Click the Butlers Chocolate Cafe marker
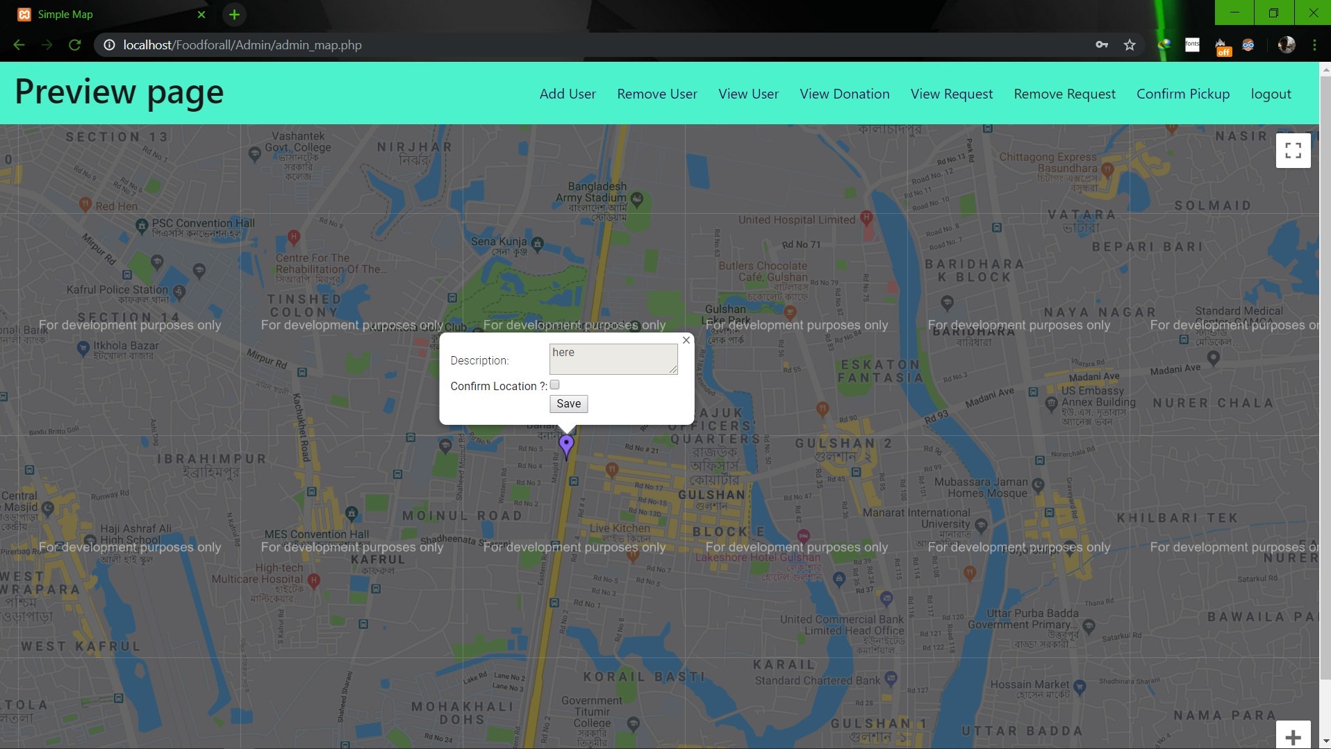The width and height of the screenshot is (1331, 749). [790, 312]
